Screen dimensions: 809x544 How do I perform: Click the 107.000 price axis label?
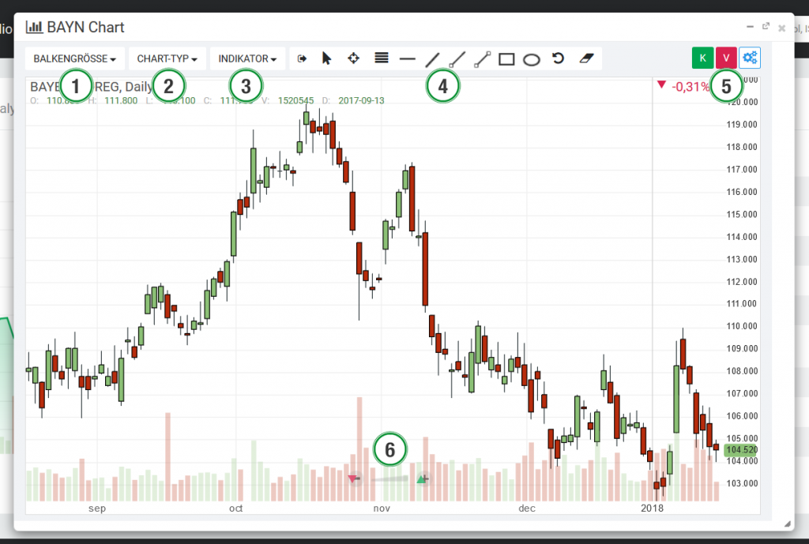[742, 394]
